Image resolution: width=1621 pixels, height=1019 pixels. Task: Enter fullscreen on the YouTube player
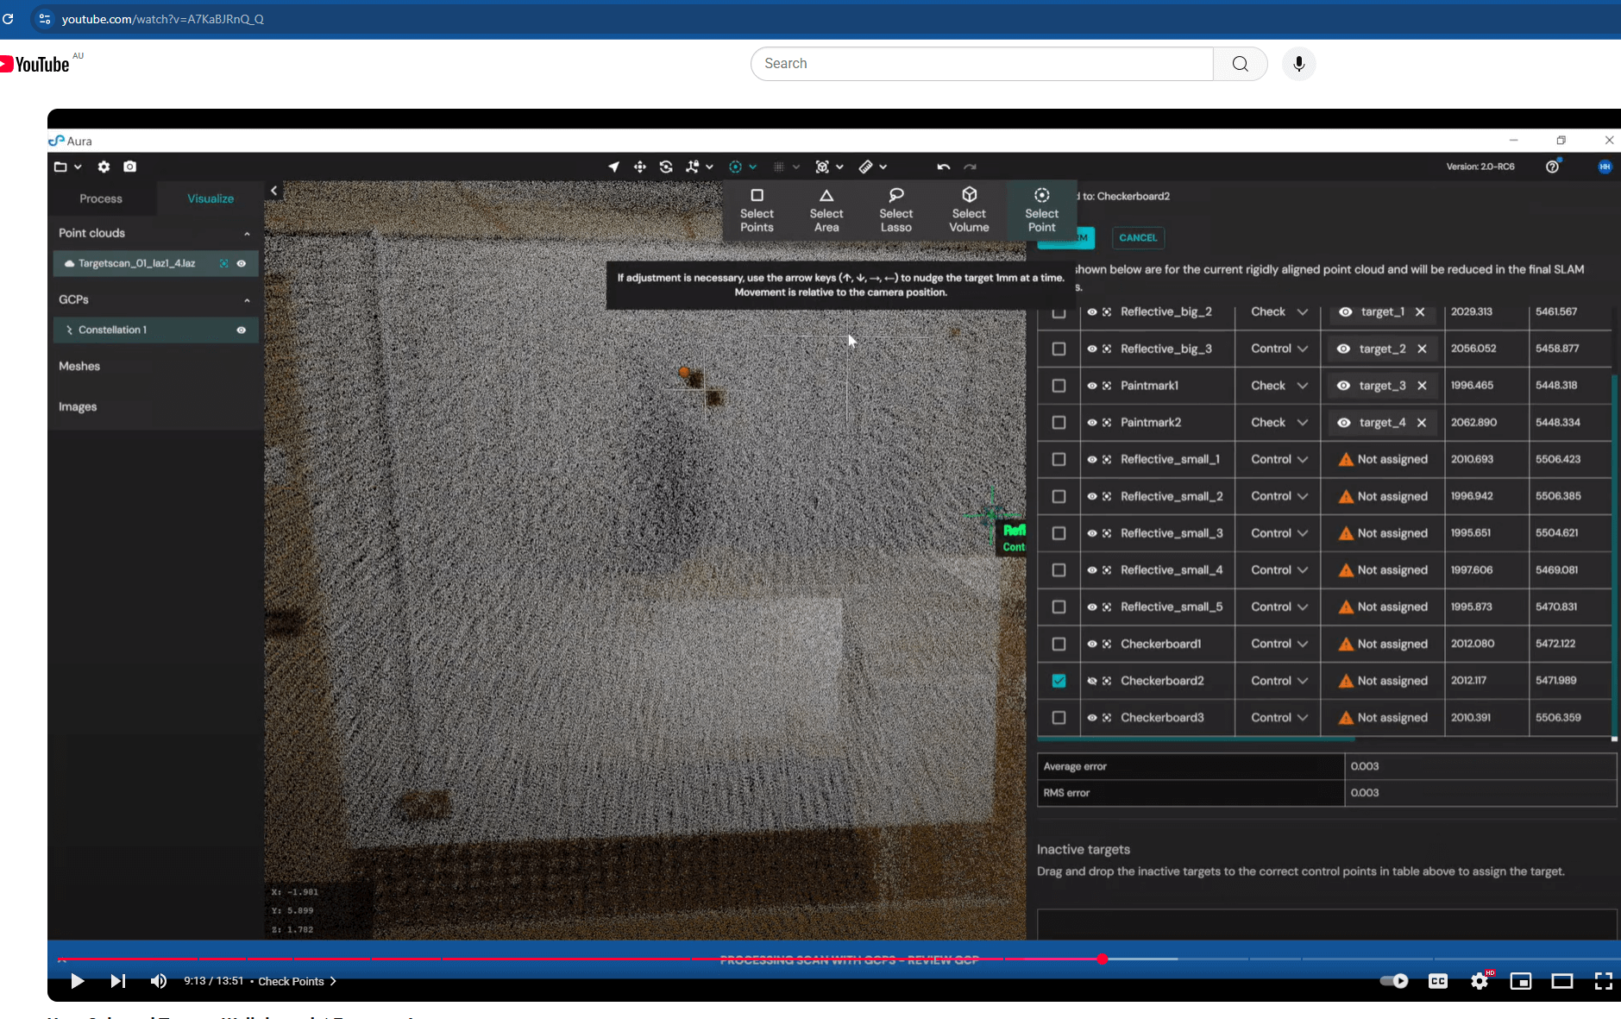coord(1605,981)
